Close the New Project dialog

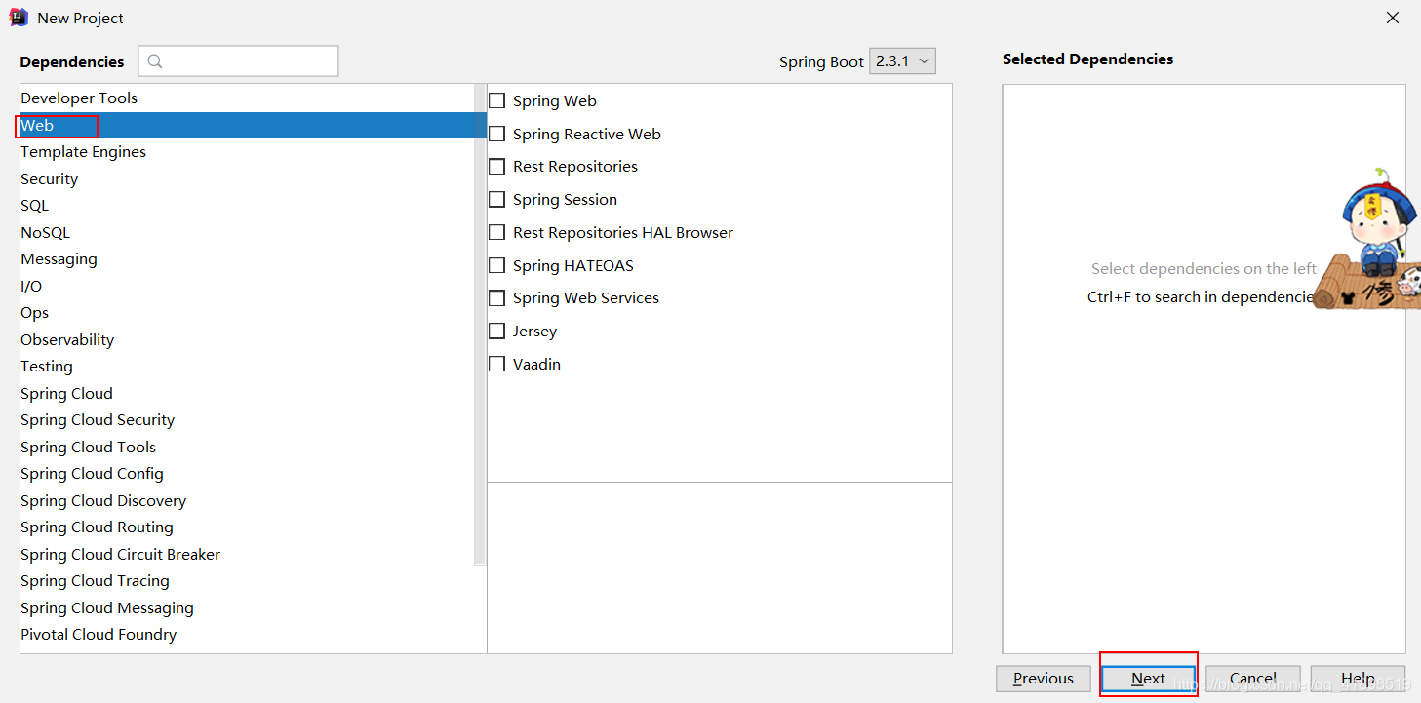coord(1393,18)
